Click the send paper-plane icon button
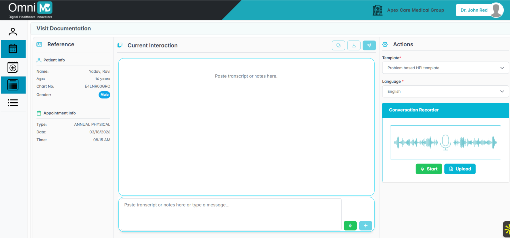The width and height of the screenshot is (510, 238). click(369, 45)
